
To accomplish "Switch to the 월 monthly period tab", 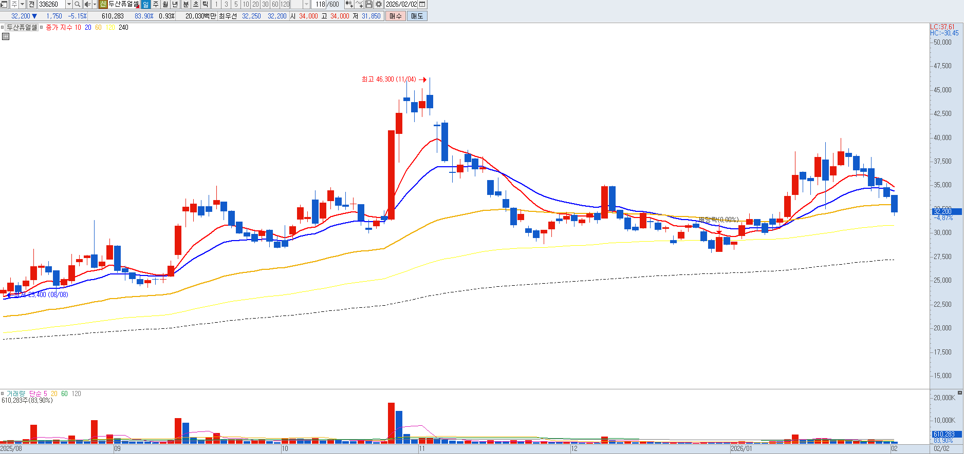I will pyautogui.click(x=165, y=4).
